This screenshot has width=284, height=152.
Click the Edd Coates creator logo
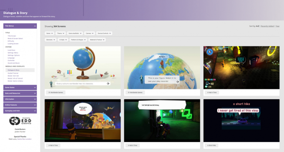tap(20, 121)
